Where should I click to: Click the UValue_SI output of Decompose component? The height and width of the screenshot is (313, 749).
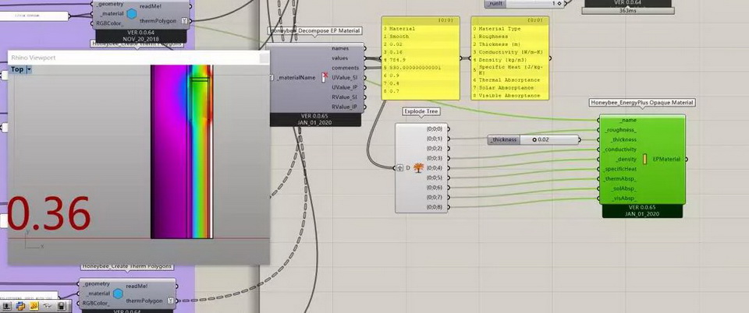point(344,78)
